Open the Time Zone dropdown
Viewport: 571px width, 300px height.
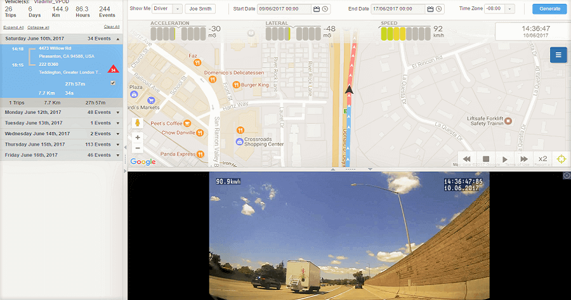[x=499, y=8]
